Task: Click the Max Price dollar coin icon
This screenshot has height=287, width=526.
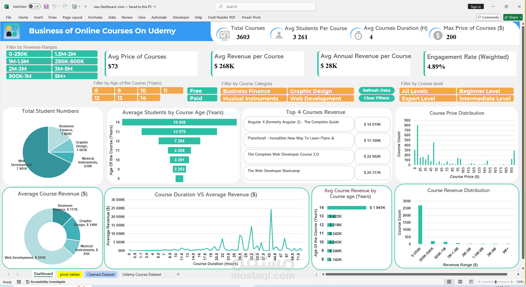Action: point(438,35)
